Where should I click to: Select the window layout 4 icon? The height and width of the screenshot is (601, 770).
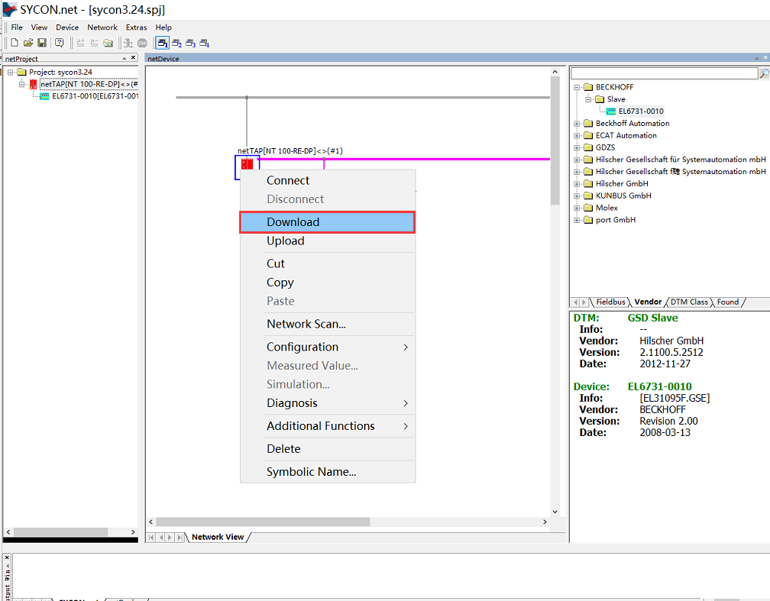pos(204,43)
